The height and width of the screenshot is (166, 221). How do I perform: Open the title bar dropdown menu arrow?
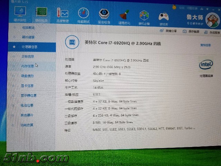pos(207,9)
